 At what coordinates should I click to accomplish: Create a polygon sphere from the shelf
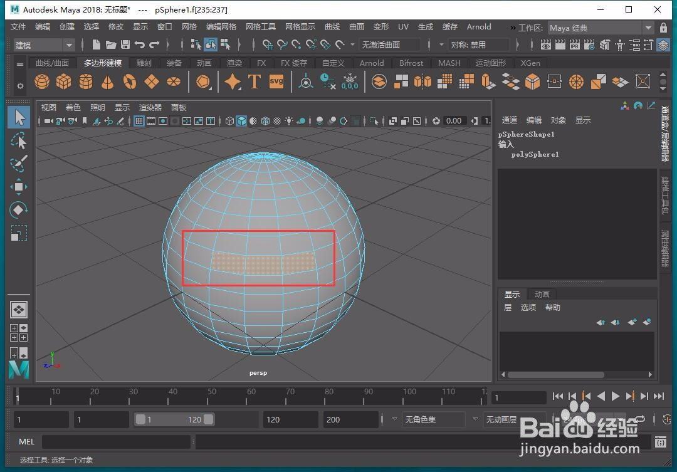pyautogui.click(x=42, y=81)
